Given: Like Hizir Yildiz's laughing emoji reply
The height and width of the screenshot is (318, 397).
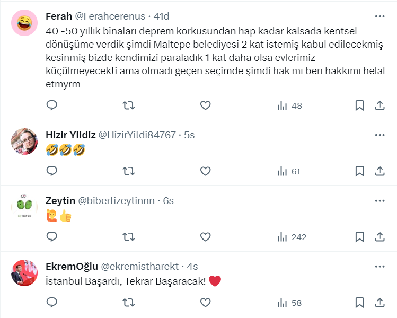Looking at the screenshot, I should [x=206, y=171].
